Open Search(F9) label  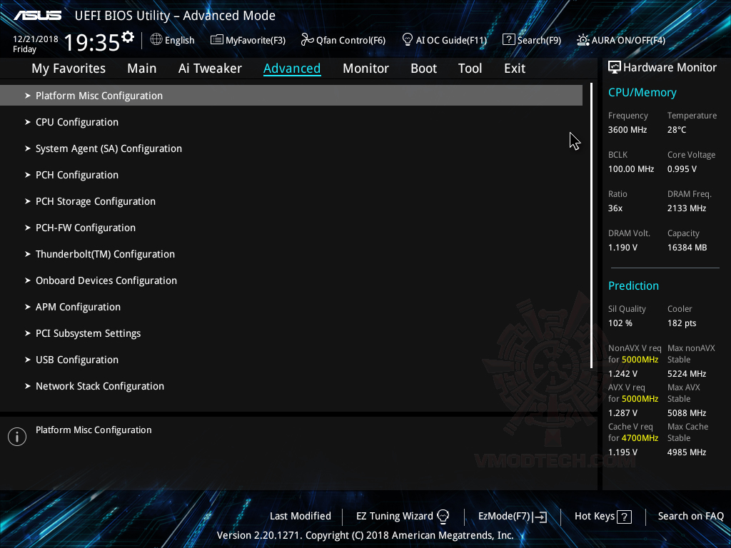(x=540, y=41)
